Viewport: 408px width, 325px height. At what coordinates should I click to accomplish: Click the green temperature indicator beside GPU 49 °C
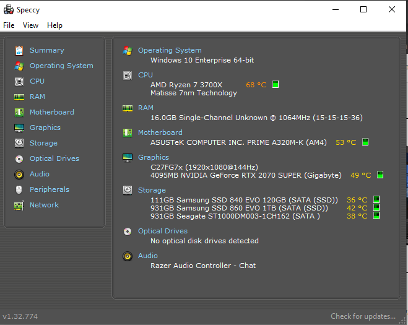pos(380,175)
